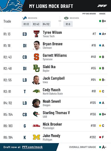Click the Michigan M logo icon
111x151 pixels.
pyautogui.click(x=36, y=137)
